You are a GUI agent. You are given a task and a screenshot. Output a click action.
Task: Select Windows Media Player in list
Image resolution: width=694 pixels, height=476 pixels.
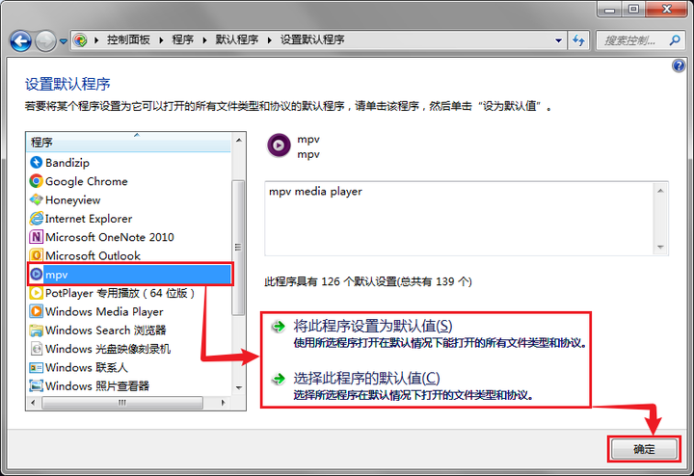pyautogui.click(x=128, y=312)
